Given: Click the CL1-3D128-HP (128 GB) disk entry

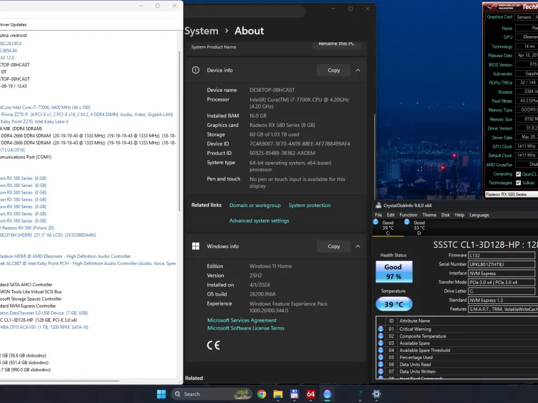Looking at the screenshot, I should pos(38,320).
